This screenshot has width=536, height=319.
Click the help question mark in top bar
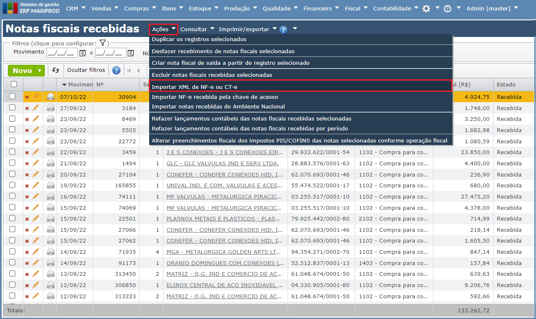(x=447, y=8)
